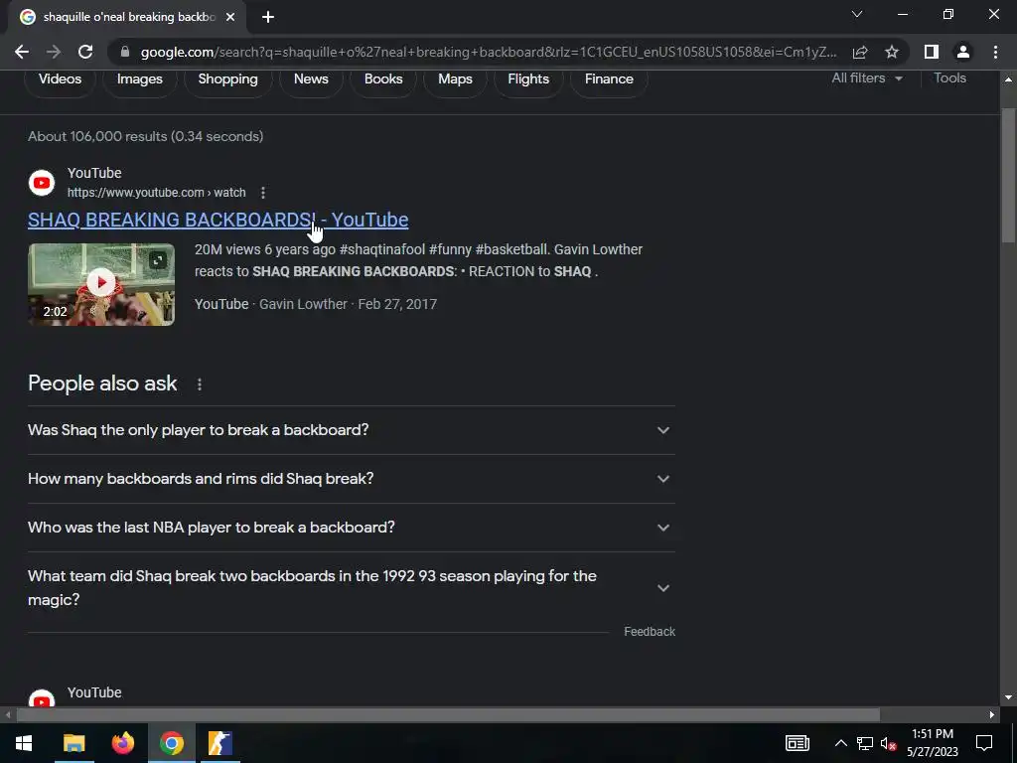Open SHAQ BREAKING BACKBOARDS! YouTube link
Viewport: 1017px width, 763px height.
[x=218, y=220]
